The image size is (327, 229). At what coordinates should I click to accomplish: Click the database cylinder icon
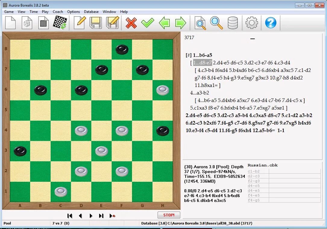233,23
